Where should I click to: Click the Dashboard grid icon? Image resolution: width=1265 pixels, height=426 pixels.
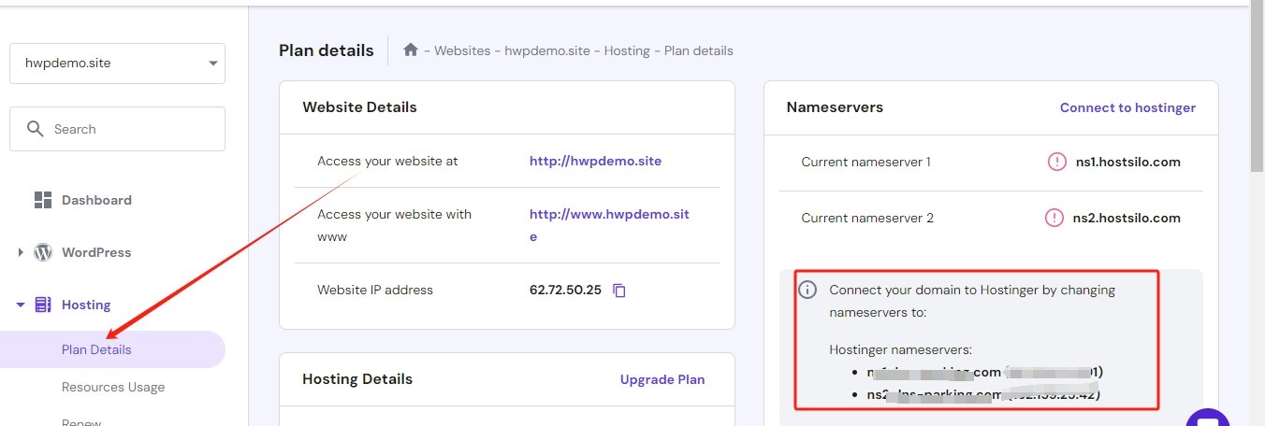tap(43, 200)
